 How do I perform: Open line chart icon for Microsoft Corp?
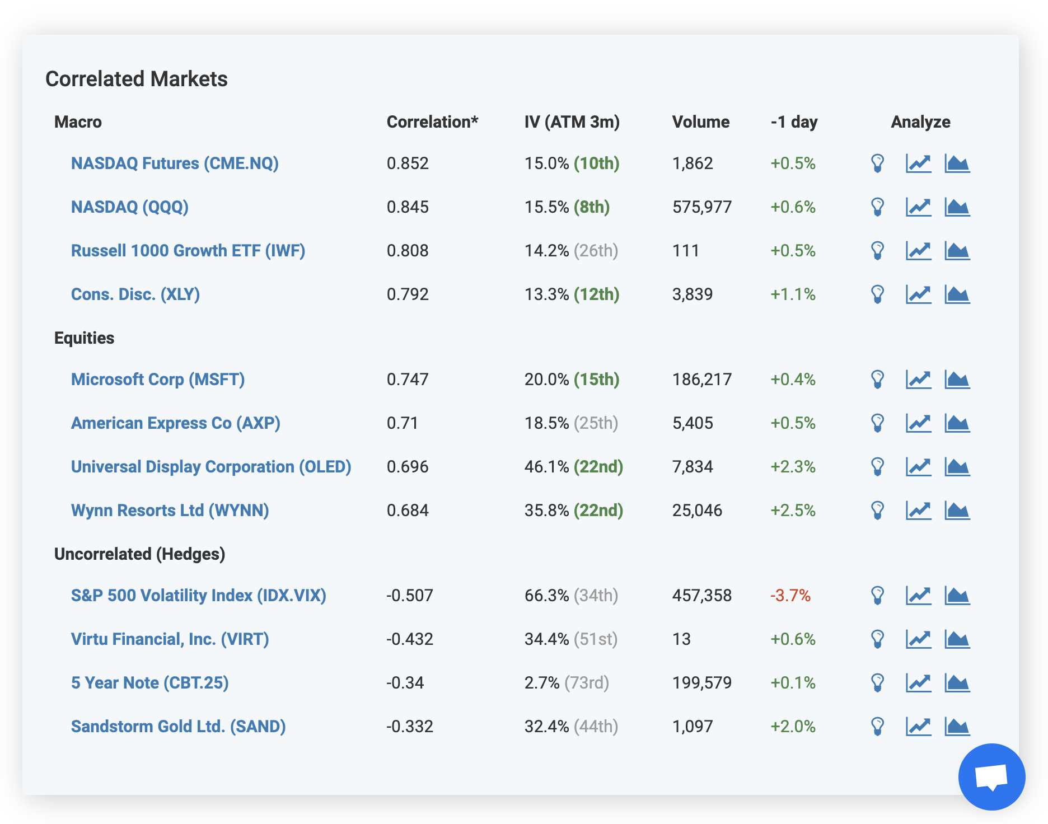[919, 380]
